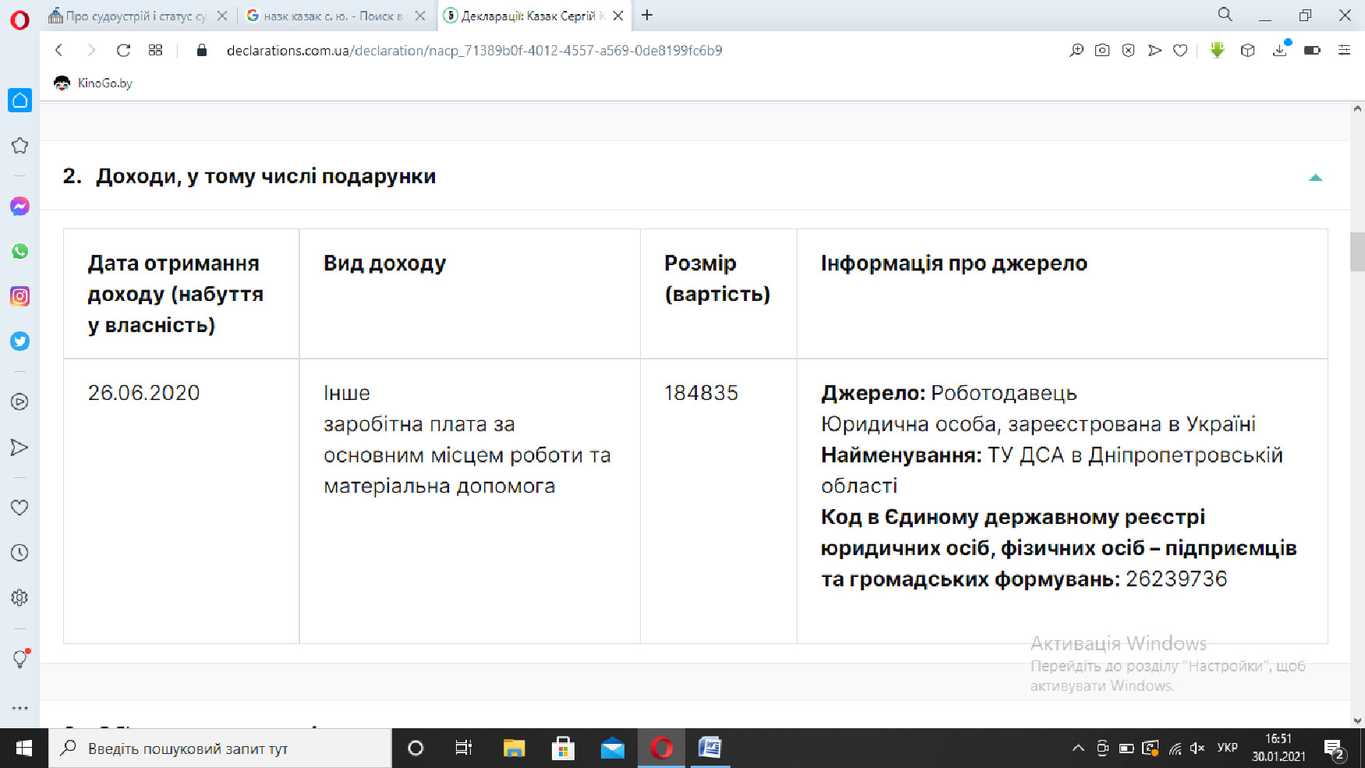Open Settings from the sidebar gear icon
This screenshot has width=1365, height=768.
[19, 598]
